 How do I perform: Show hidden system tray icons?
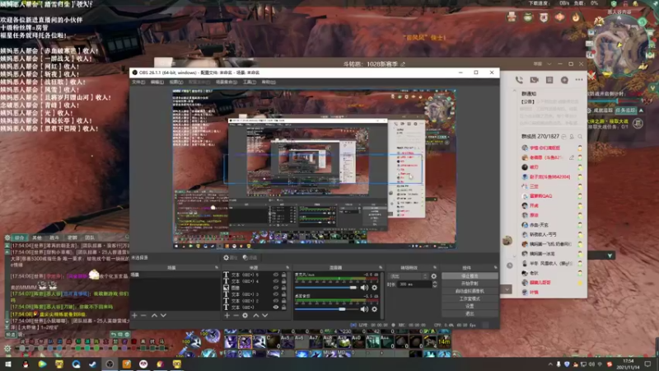[x=550, y=364]
